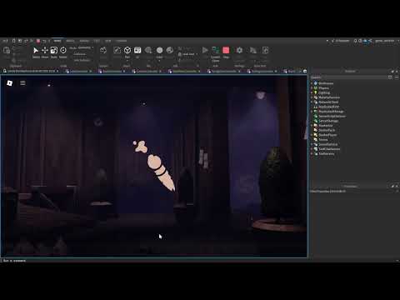Image resolution: width=400 pixels, height=300 pixels.
Task: Click the Roblox logo in viewport
Action: tap(9, 83)
